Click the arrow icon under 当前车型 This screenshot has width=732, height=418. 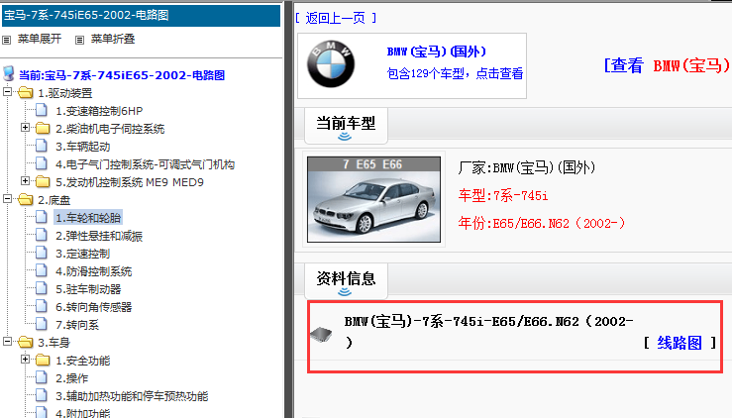point(345,137)
